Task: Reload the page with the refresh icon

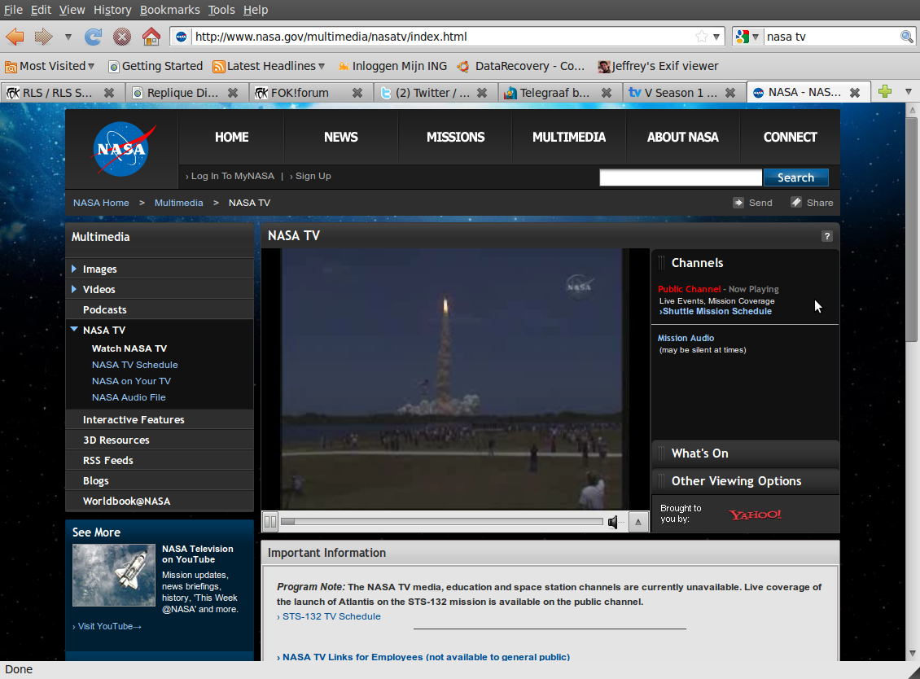Action: (93, 37)
